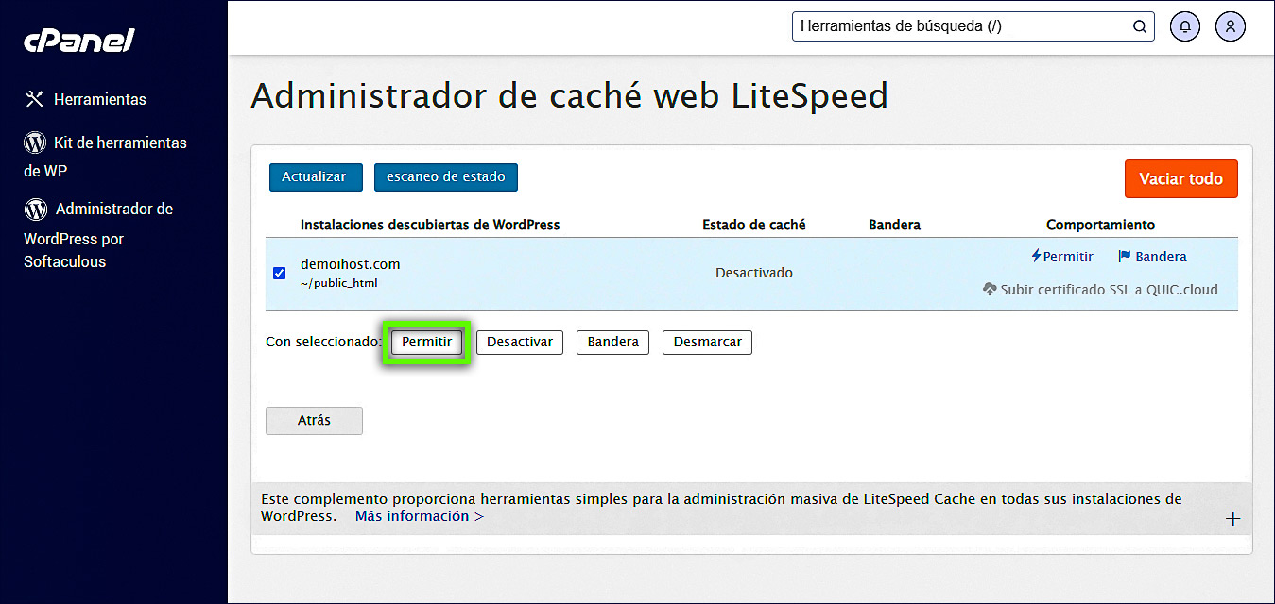The height and width of the screenshot is (604, 1275).
Task: Click the search magnifying glass icon
Action: click(x=1139, y=26)
